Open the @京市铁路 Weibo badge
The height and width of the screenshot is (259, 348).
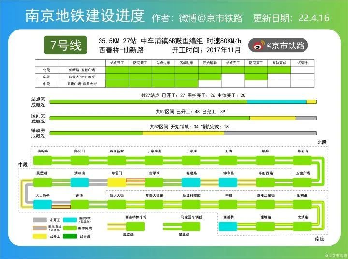(278, 46)
